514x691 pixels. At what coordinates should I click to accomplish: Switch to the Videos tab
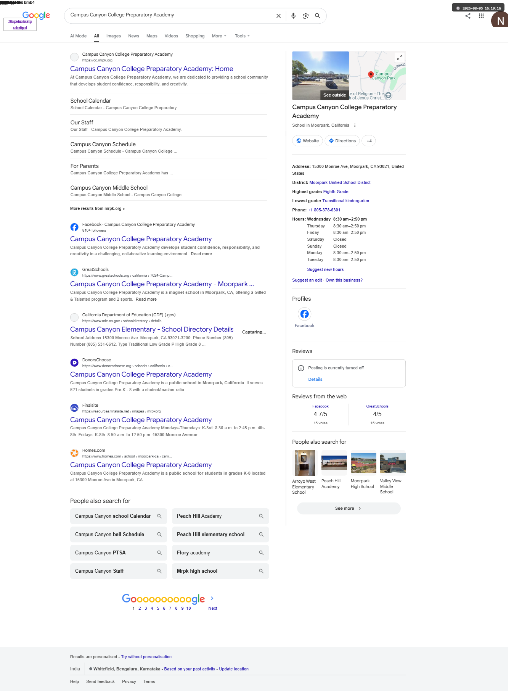[x=171, y=36]
